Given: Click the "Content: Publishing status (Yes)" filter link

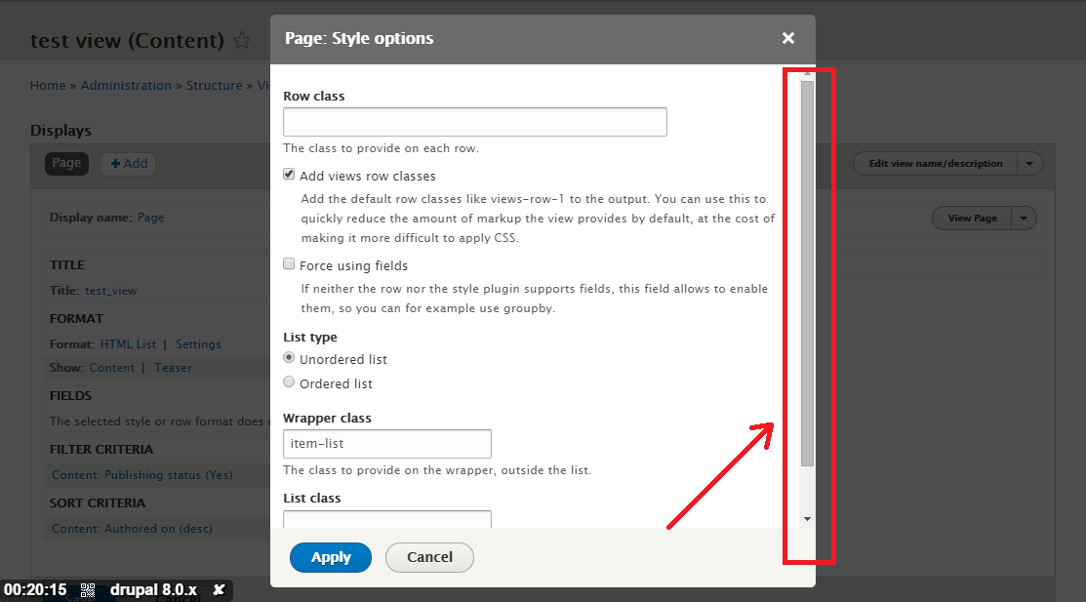Looking at the screenshot, I should 141,475.
